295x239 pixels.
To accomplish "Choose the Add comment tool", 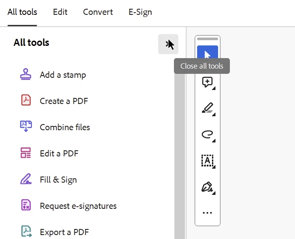I will coord(207,82).
